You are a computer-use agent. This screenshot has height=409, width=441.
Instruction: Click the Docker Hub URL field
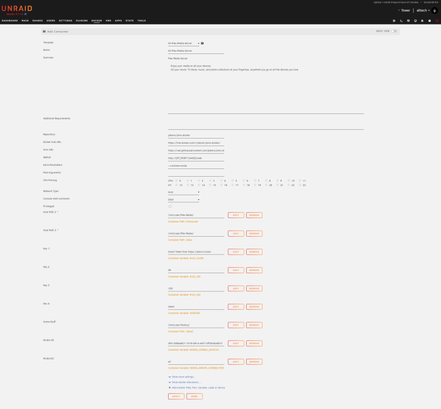click(196, 143)
